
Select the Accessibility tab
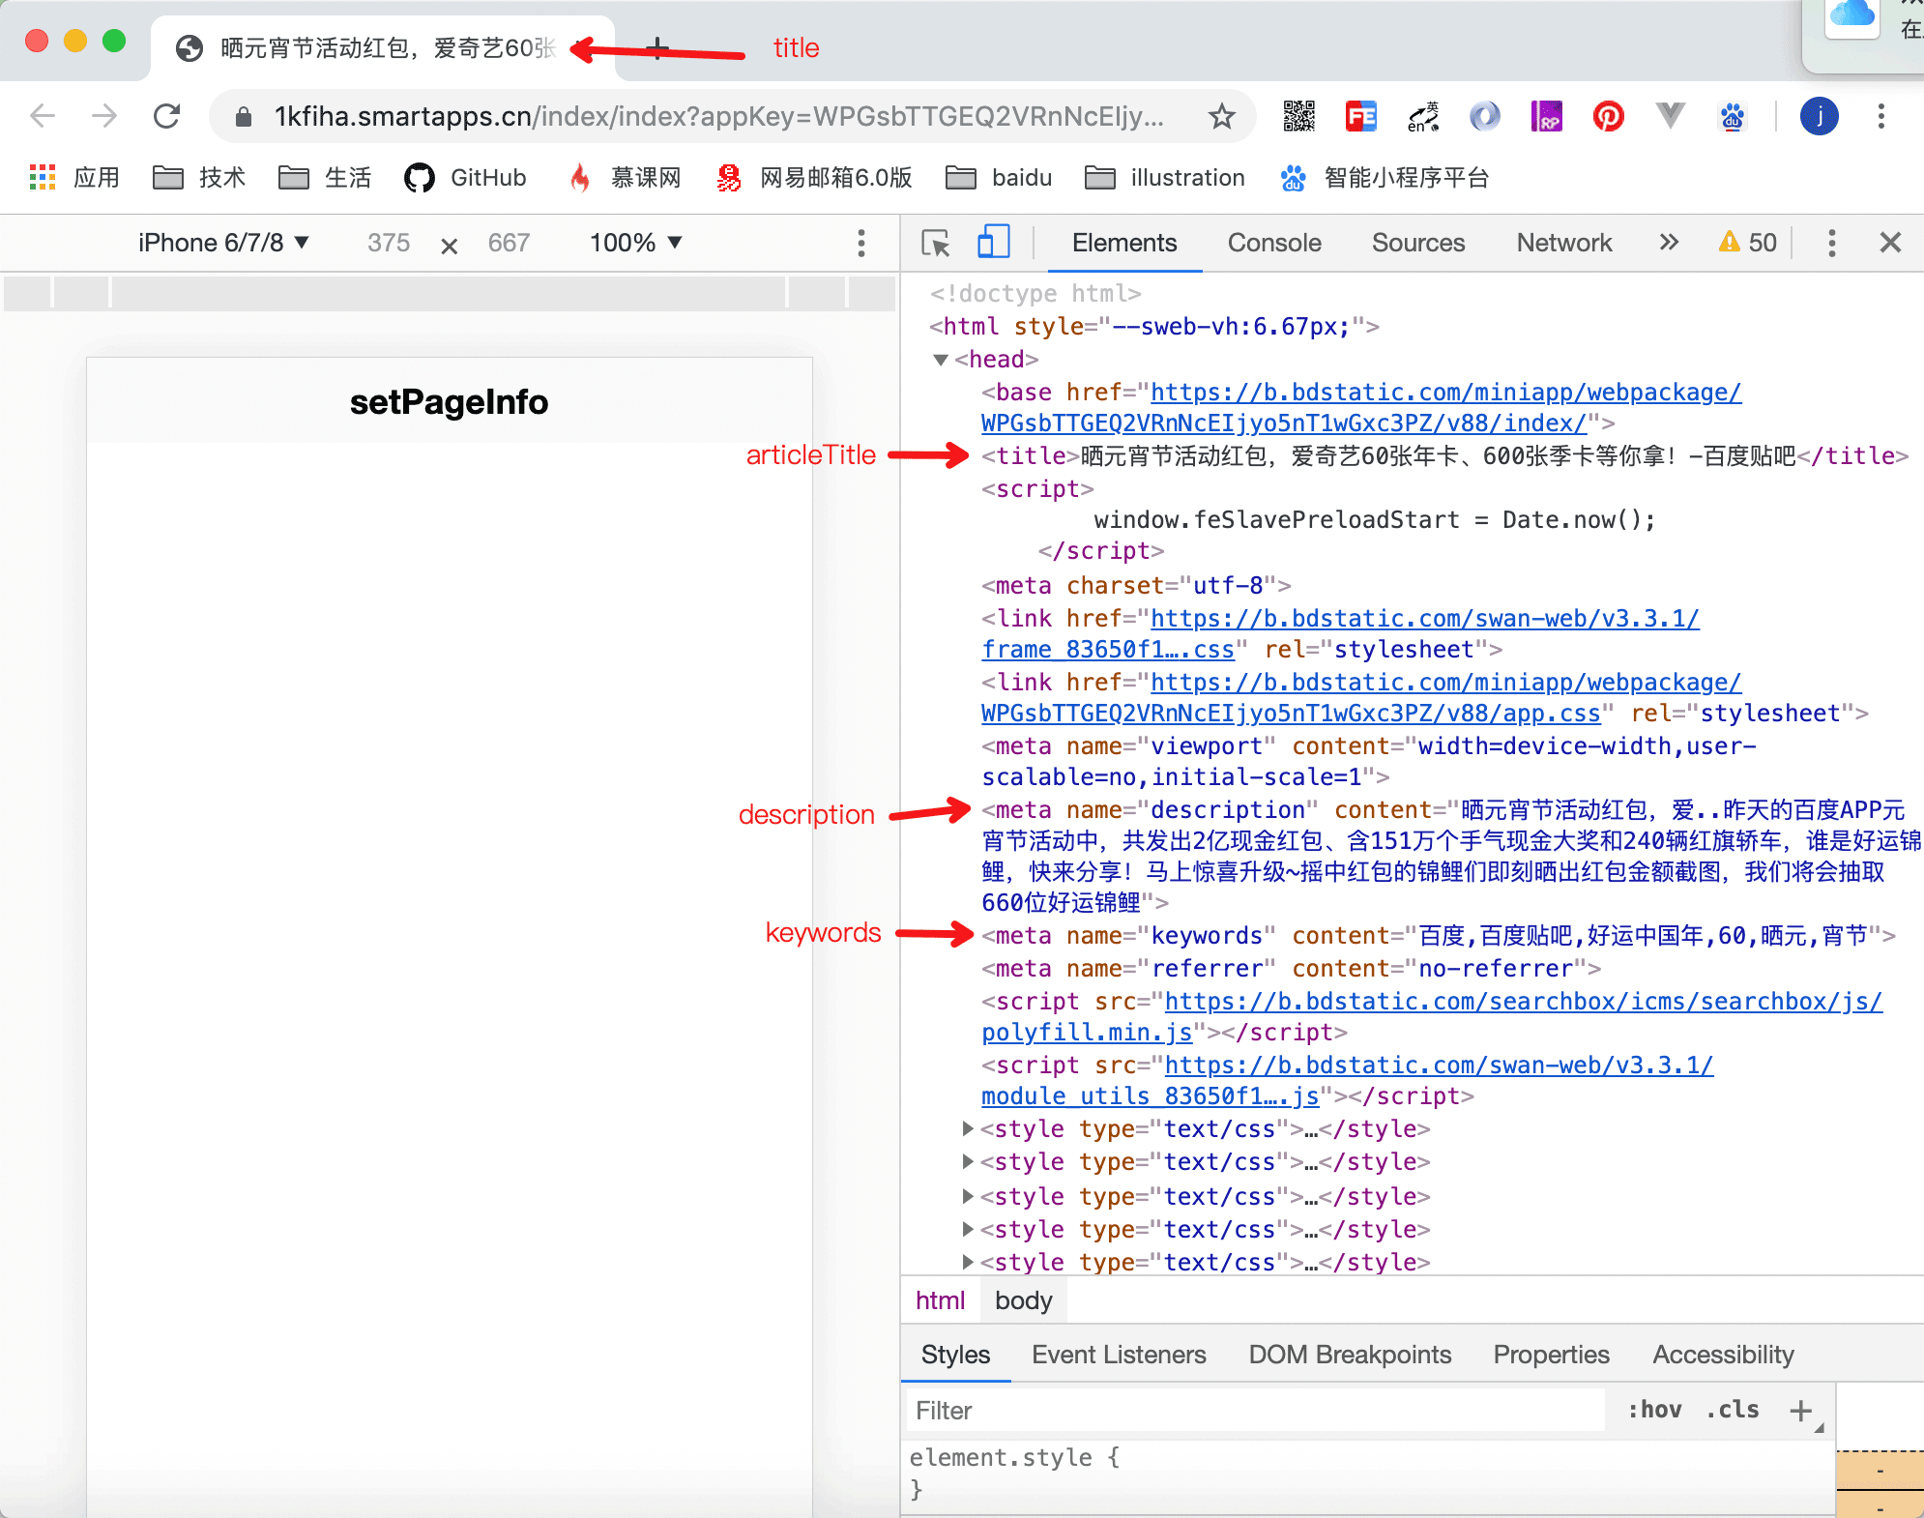pyautogui.click(x=1723, y=1355)
